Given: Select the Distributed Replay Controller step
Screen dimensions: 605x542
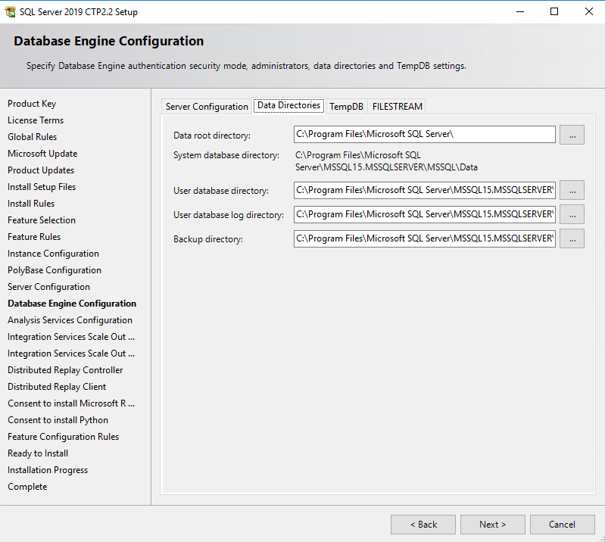Looking at the screenshot, I should 65,370.
